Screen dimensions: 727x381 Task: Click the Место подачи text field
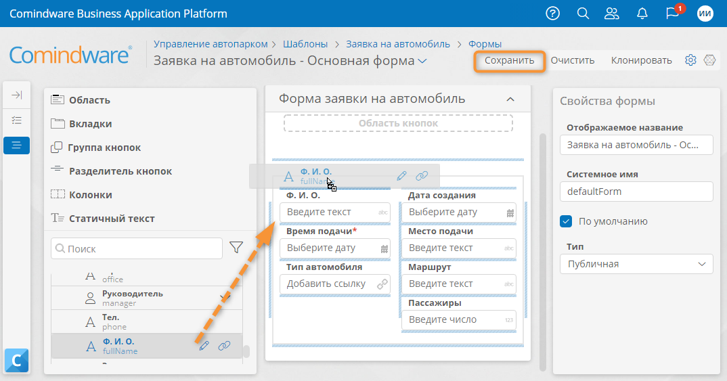click(x=458, y=248)
